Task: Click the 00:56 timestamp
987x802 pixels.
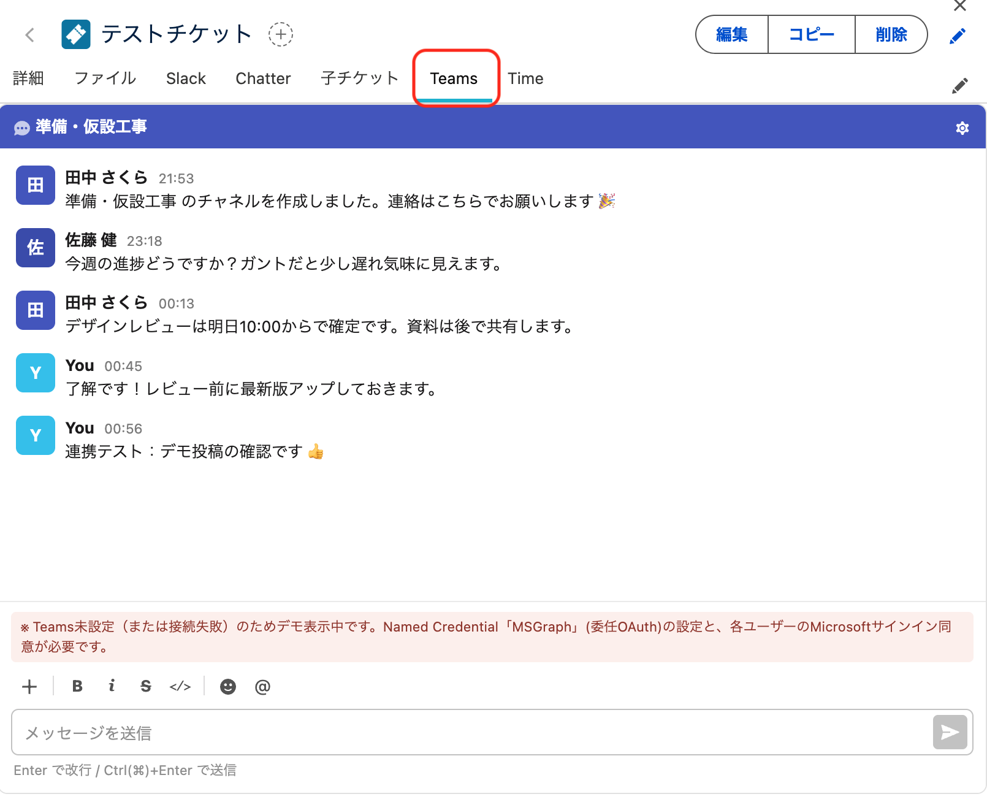Action: pos(123,429)
